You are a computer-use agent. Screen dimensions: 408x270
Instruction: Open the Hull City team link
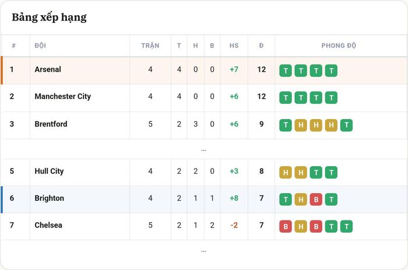coord(49,171)
